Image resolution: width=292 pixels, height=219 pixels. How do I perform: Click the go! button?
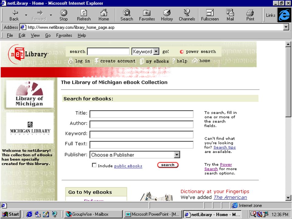point(165,52)
